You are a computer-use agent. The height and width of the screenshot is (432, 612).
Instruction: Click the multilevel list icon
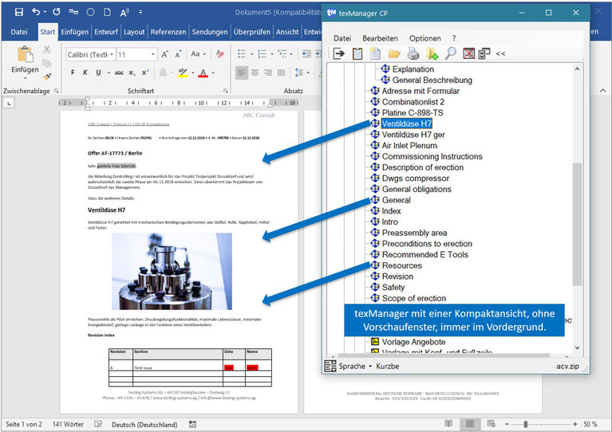pyautogui.click(x=282, y=54)
